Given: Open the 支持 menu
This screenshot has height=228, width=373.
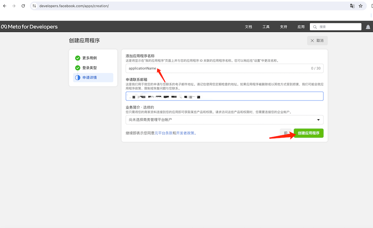Looking at the screenshot, I should click(x=283, y=27).
